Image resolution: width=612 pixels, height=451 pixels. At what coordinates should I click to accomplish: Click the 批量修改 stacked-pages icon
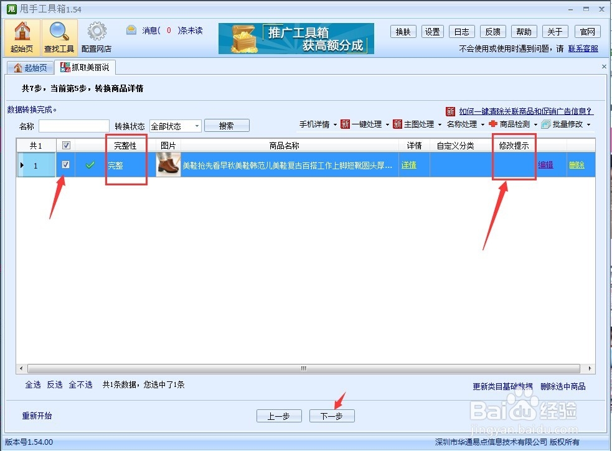[x=547, y=124]
